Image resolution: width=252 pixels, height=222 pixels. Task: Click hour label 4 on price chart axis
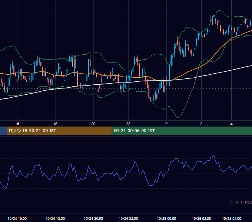231,124
